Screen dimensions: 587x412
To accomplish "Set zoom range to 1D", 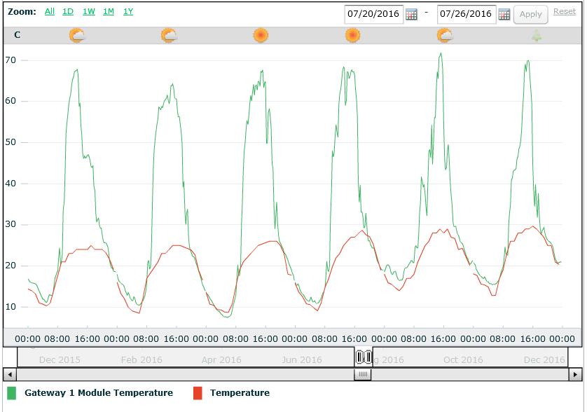I will click(x=68, y=12).
